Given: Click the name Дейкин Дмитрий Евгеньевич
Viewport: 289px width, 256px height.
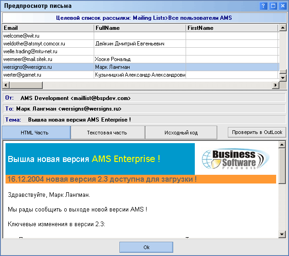Looking at the screenshot, I should [x=130, y=44].
